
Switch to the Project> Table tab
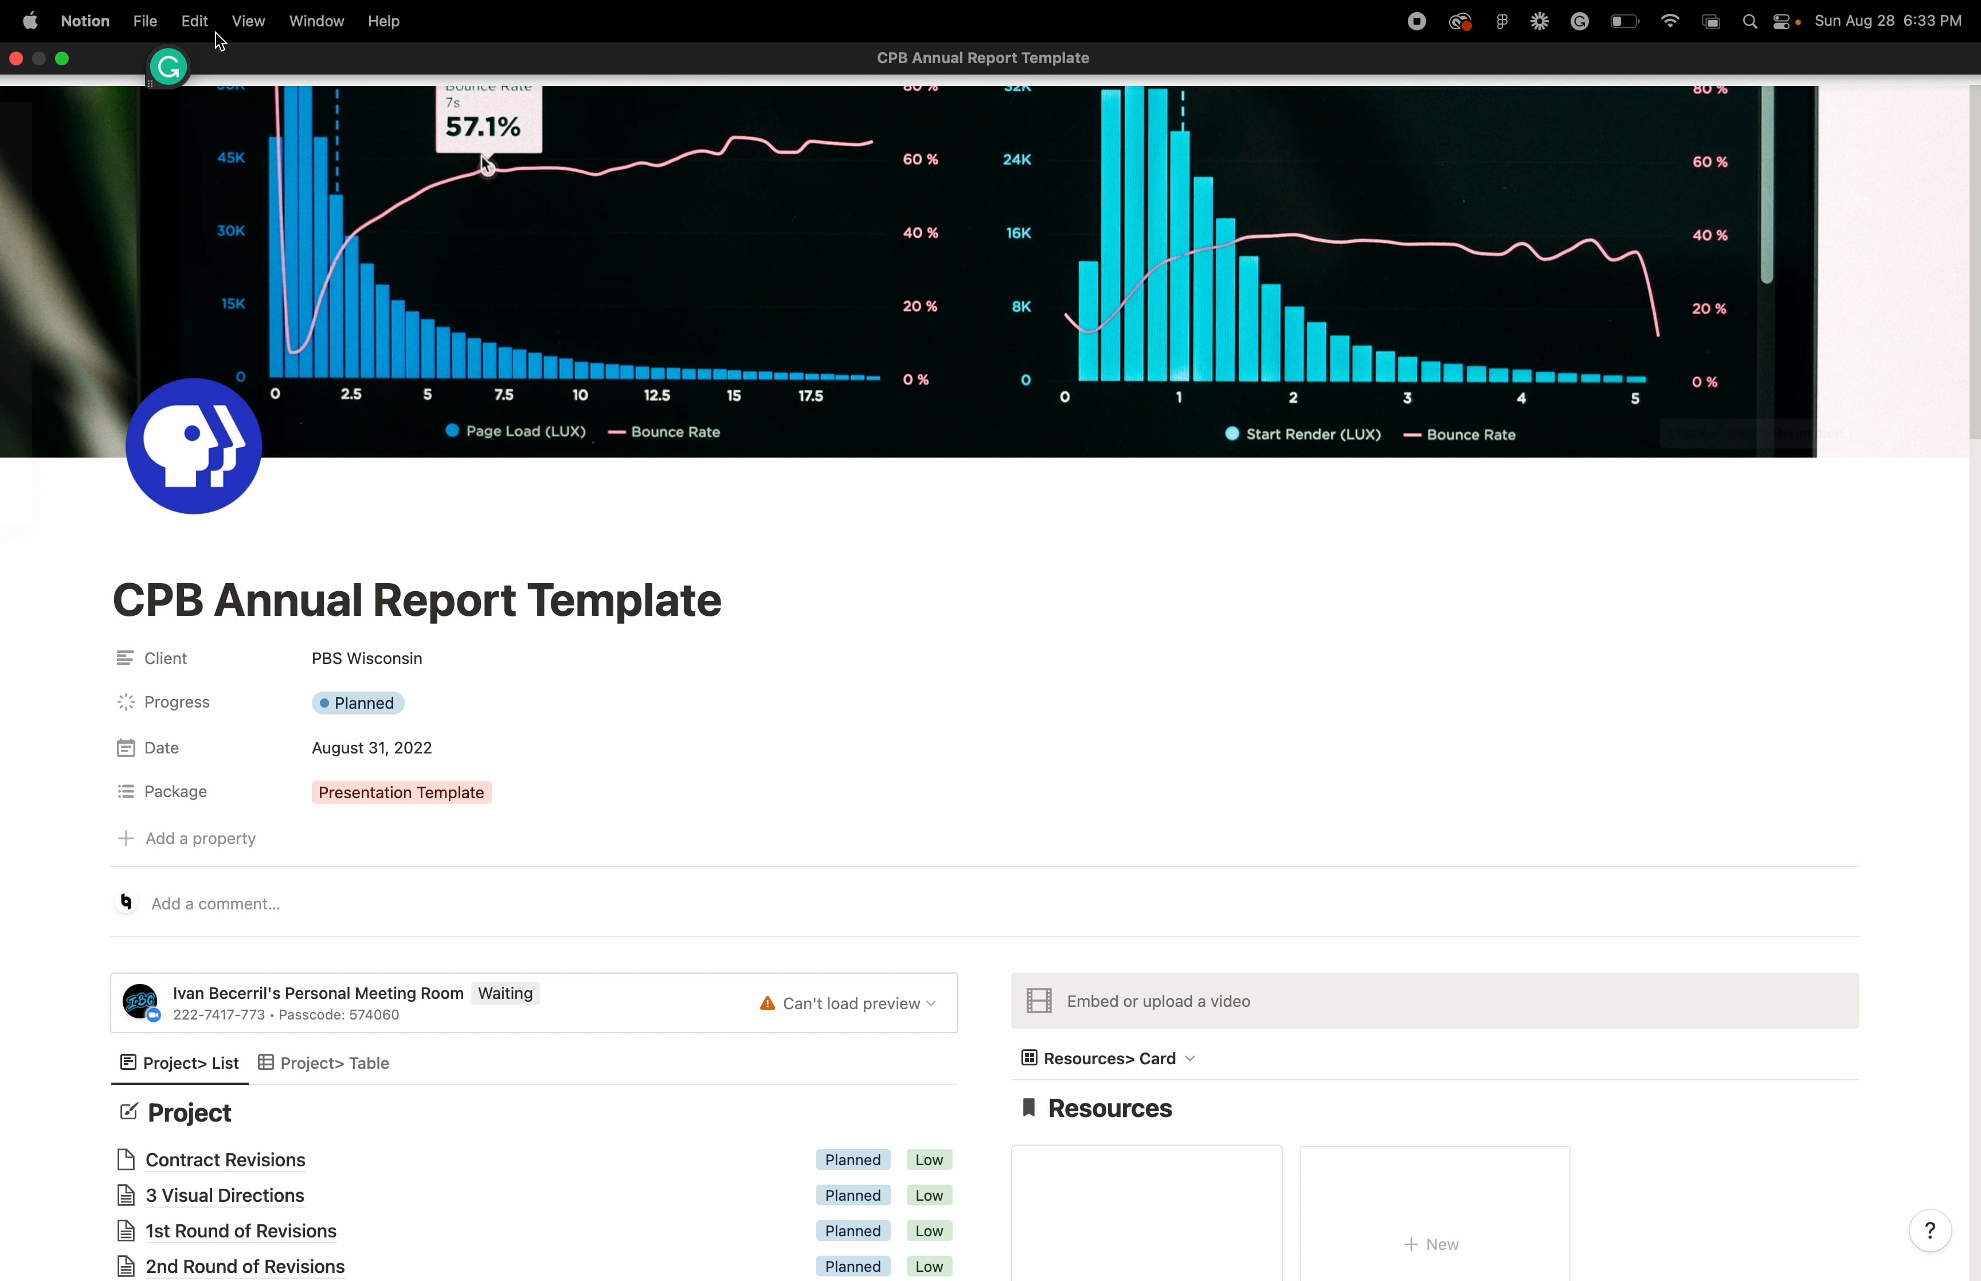click(324, 1063)
